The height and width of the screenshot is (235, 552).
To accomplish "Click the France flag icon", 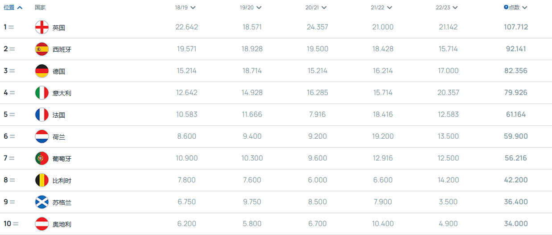I will 42,115.
